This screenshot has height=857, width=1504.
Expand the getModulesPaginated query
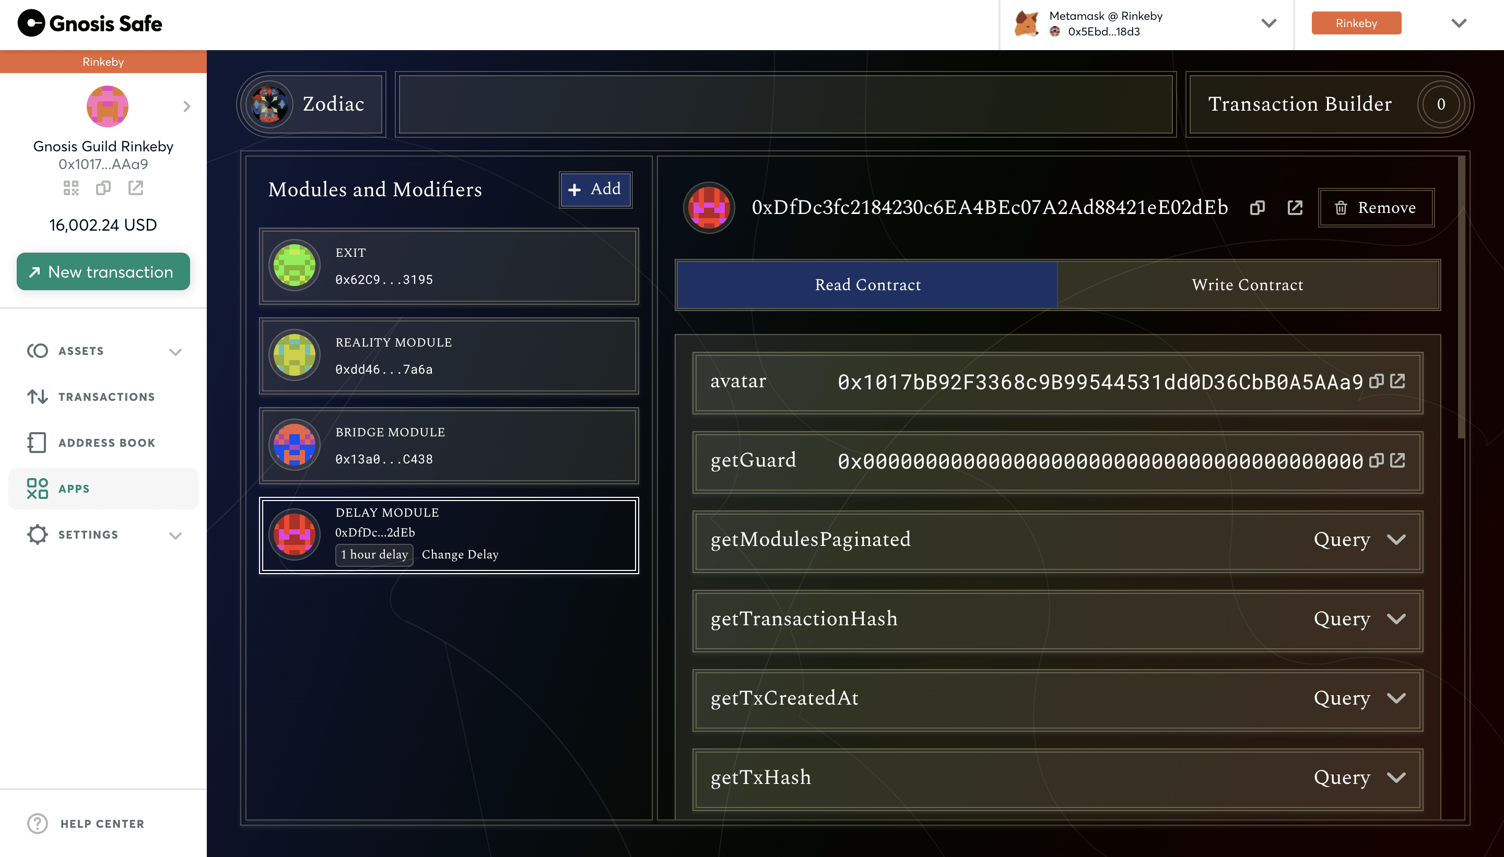point(1396,539)
